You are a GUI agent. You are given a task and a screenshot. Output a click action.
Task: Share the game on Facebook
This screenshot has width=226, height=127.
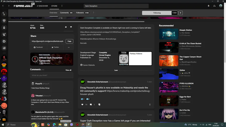[38, 47]
